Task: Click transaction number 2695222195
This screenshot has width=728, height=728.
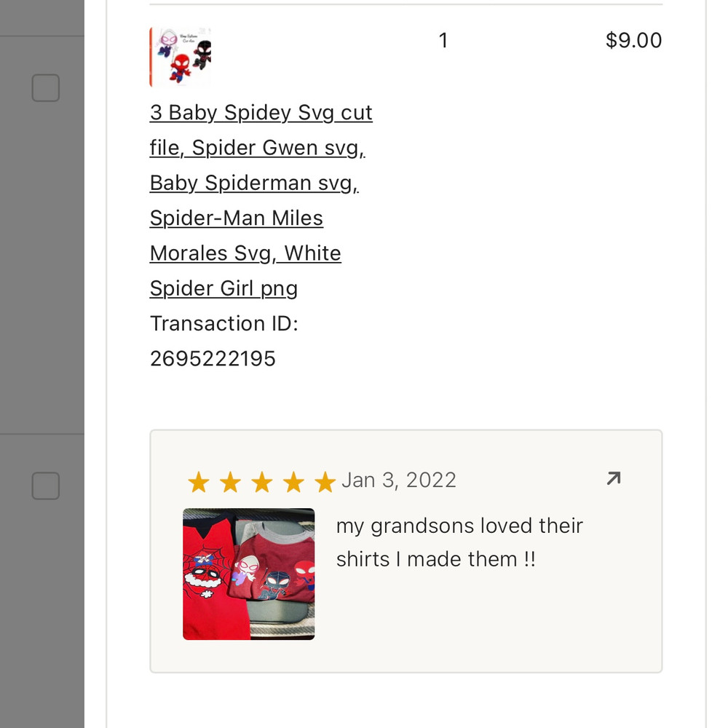Action: tap(213, 358)
